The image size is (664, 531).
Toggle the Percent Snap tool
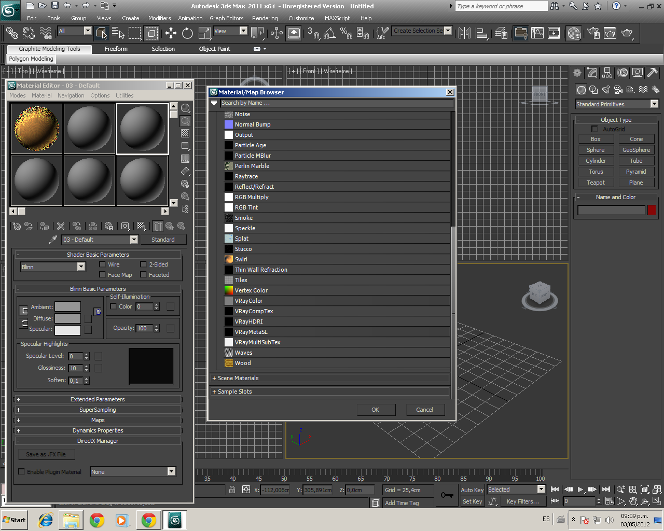[346, 33]
